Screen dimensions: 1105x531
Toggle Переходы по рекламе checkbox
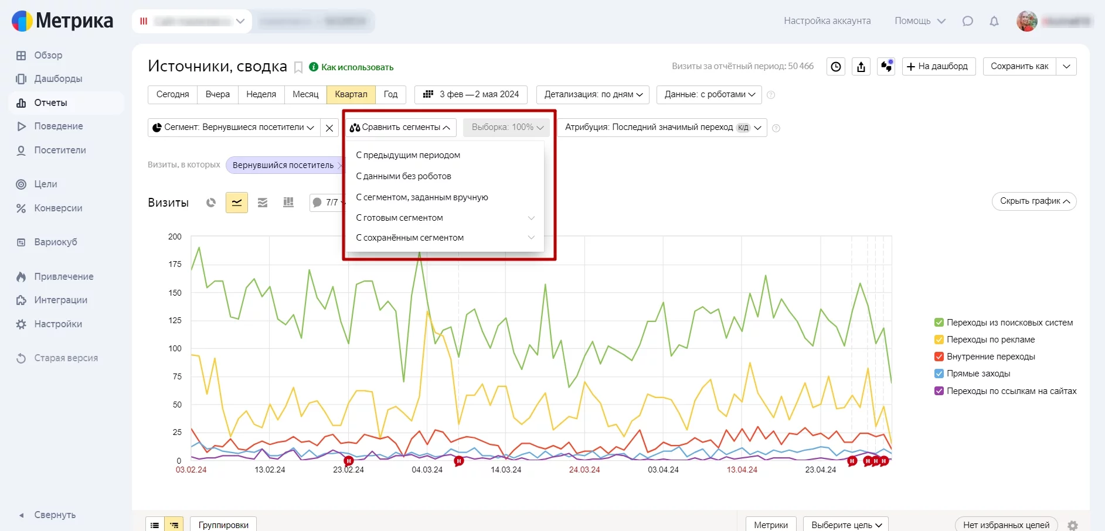(939, 340)
